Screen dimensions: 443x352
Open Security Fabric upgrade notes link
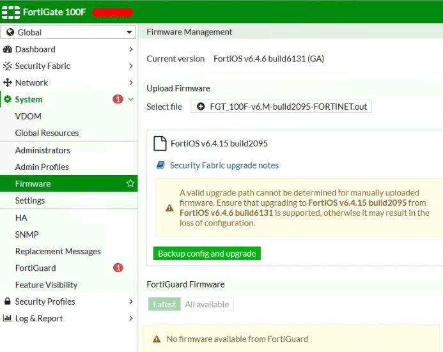pos(224,165)
